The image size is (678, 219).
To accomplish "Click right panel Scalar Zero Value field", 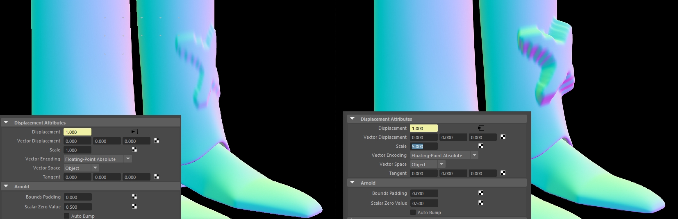I will (424, 203).
